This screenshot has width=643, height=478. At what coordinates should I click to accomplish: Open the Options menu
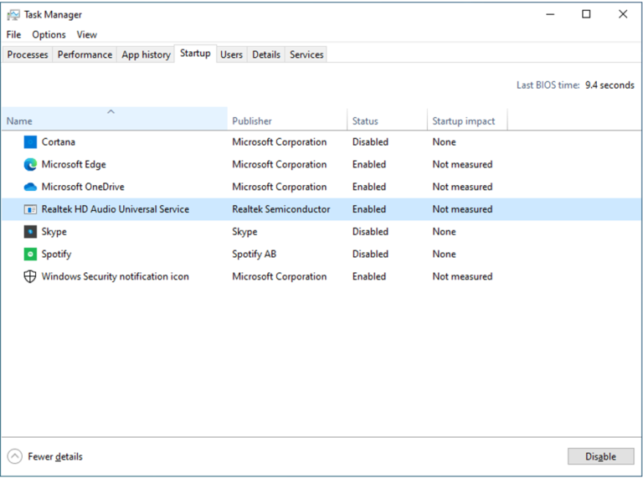pos(49,35)
